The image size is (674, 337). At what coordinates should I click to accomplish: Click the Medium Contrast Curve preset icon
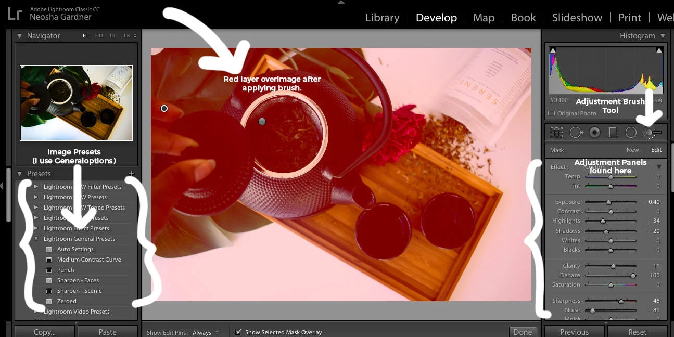[x=49, y=260]
